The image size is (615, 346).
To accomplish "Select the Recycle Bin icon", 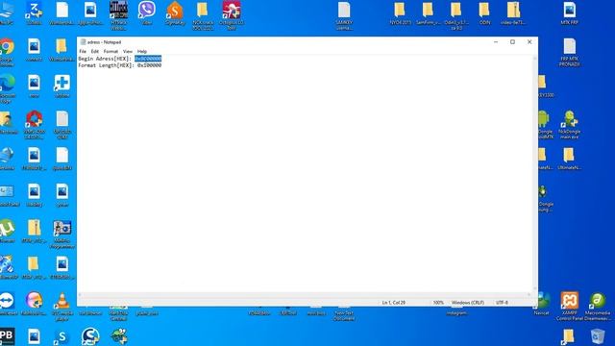I will pyautogui.click(x=598, y=336).
